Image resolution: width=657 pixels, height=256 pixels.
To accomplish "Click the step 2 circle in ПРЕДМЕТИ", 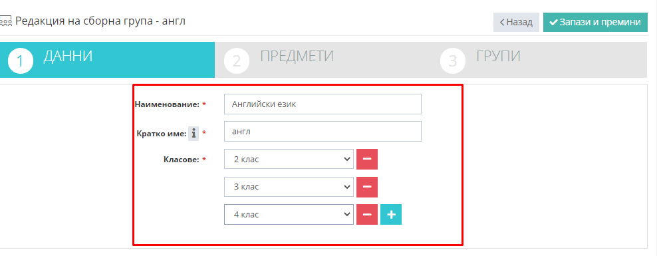I will tap(237, 61).
